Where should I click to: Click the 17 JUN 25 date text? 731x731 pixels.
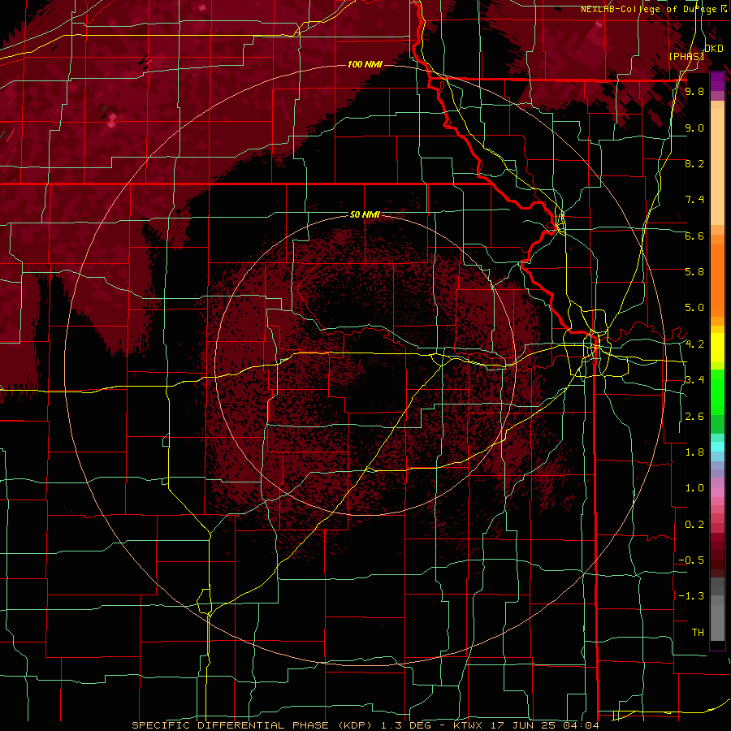click(524, 725)
